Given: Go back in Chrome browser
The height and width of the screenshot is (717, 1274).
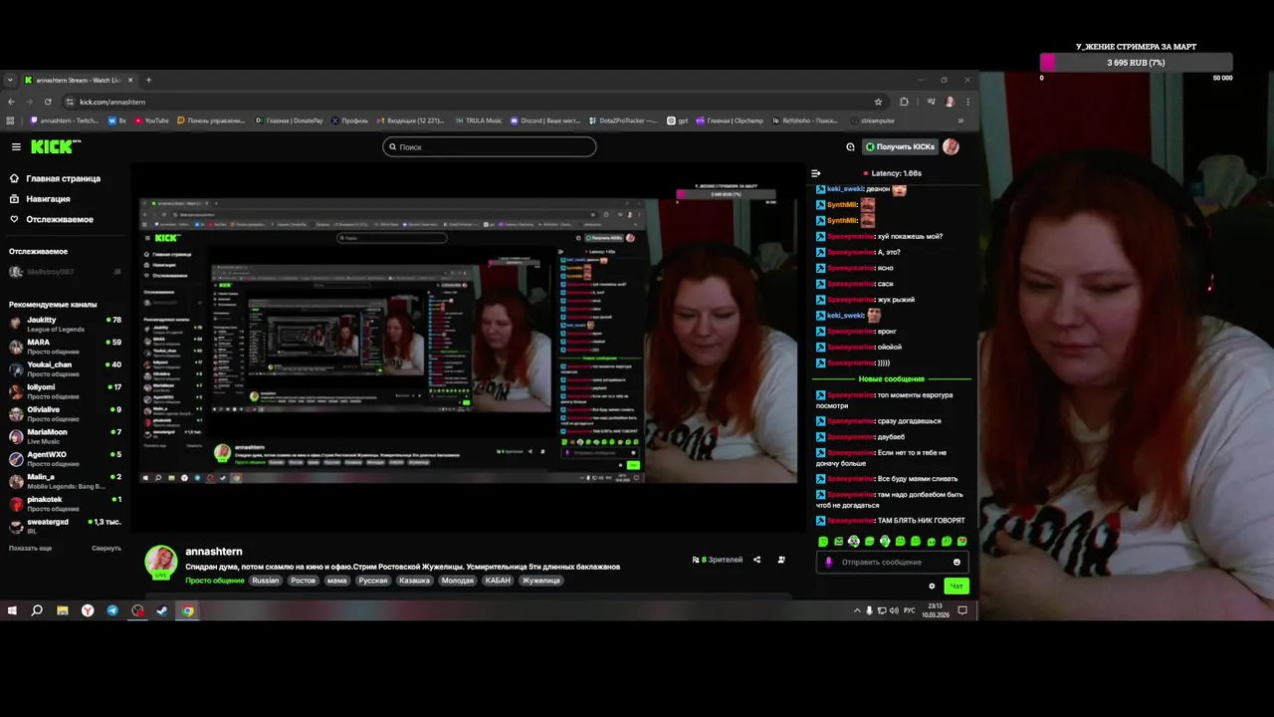Looking at the screenshot, I should (12, 102).
